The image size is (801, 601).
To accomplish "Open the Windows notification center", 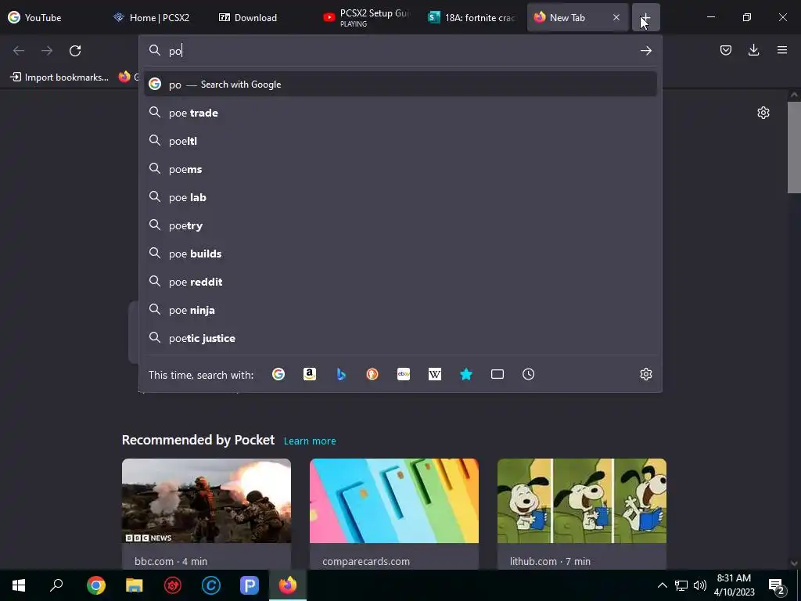I will click(777, 585).
